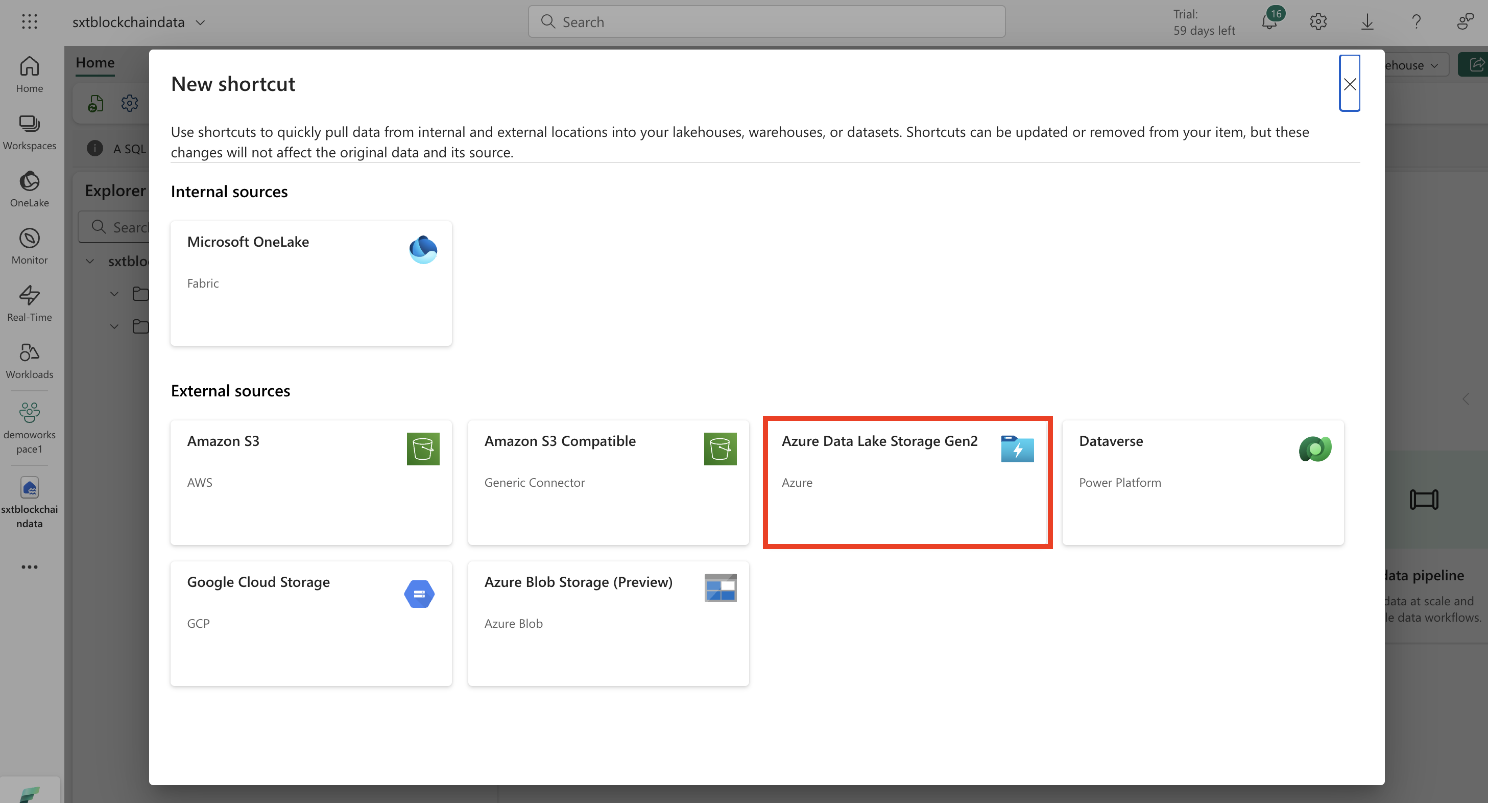Open the app launcher grid icon
This screenshot has height=803, width=1488.
pos(29,22)
